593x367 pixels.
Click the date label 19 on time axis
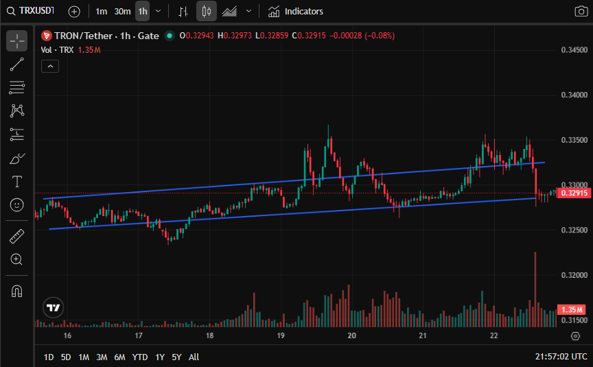pos(281,335)
